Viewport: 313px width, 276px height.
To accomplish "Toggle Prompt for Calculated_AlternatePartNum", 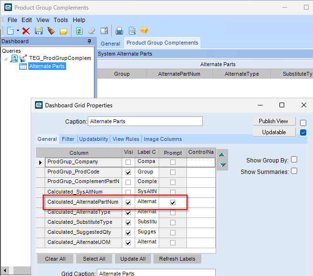I will [x=173, y=202].
